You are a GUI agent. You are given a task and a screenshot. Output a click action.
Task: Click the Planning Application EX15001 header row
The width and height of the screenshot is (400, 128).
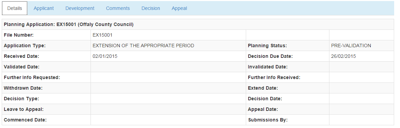tap(198, 25)
